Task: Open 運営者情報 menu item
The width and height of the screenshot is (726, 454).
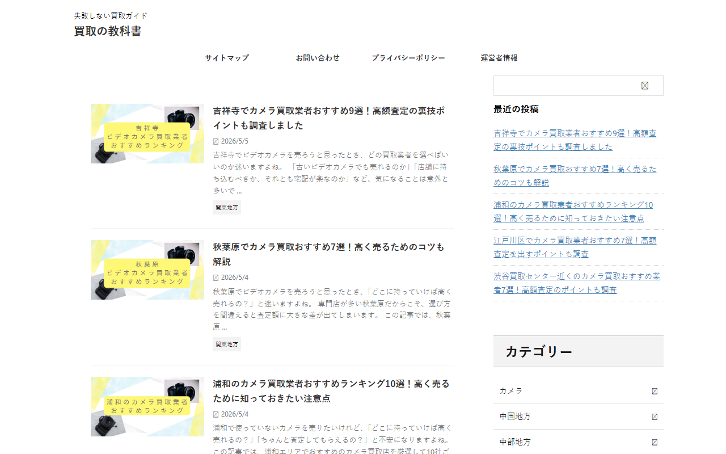Action: pyautogui.click(x=499, y=58)
